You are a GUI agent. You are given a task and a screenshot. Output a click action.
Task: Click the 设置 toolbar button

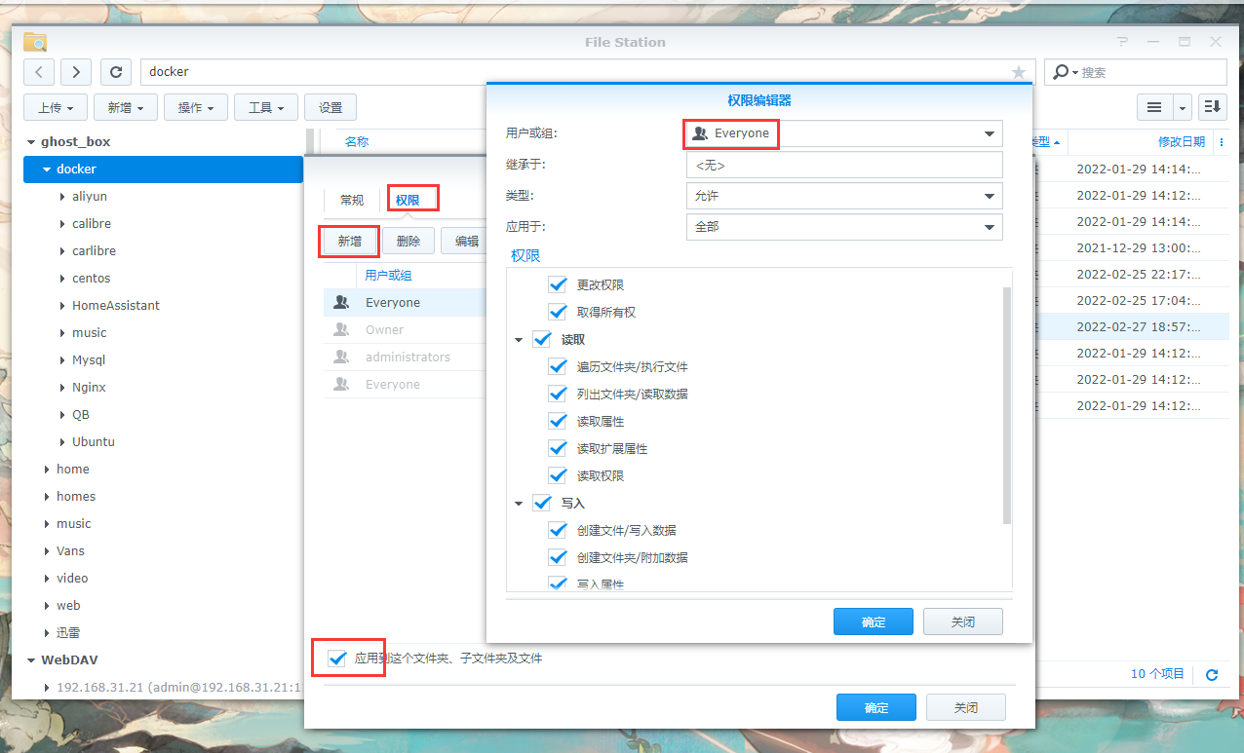[330, 107]
